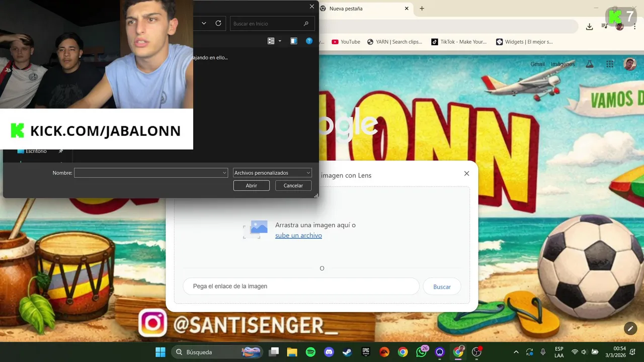644x362 pixels.
Task: Open the YARN Search clips bookmark
Action: click(x=395, y=42)
